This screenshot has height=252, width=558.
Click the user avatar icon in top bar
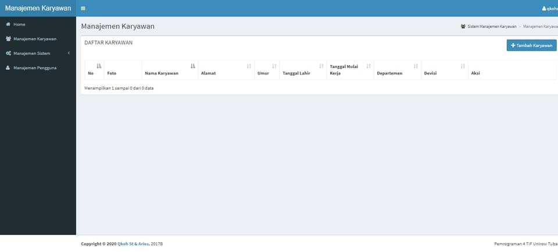544,9
